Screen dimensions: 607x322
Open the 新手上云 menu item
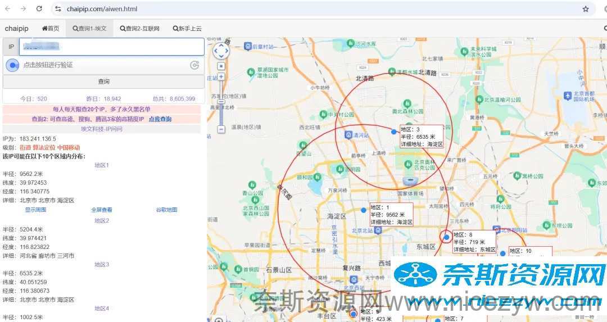click(x=187, y=28)
